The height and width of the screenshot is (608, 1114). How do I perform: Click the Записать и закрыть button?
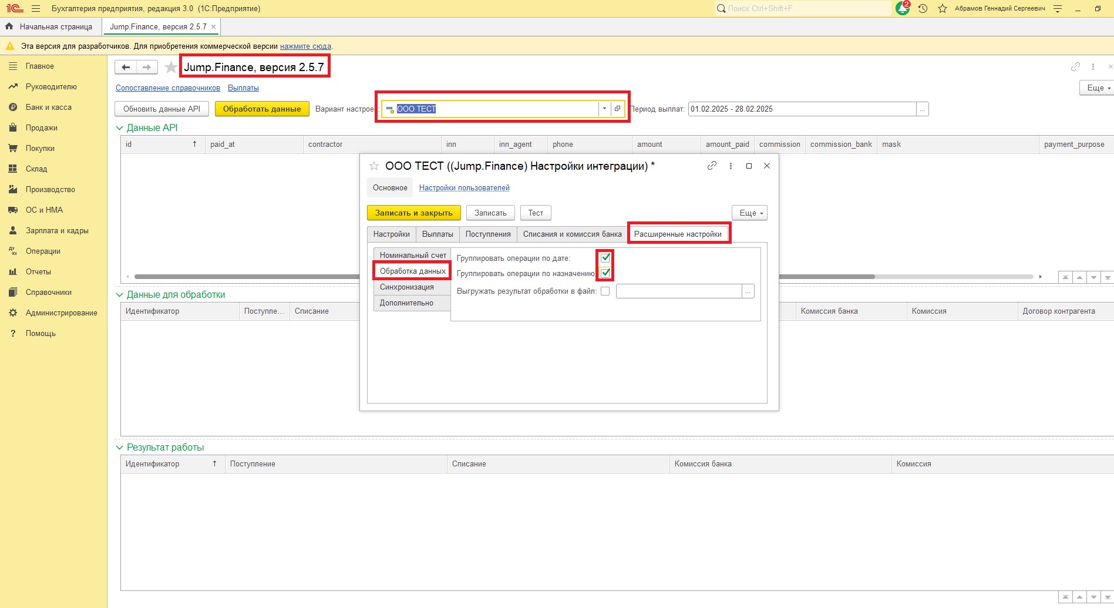(413, 213)
